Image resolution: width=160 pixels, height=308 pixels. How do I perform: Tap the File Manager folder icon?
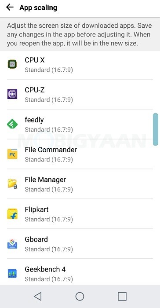click(x=12, y=183)
